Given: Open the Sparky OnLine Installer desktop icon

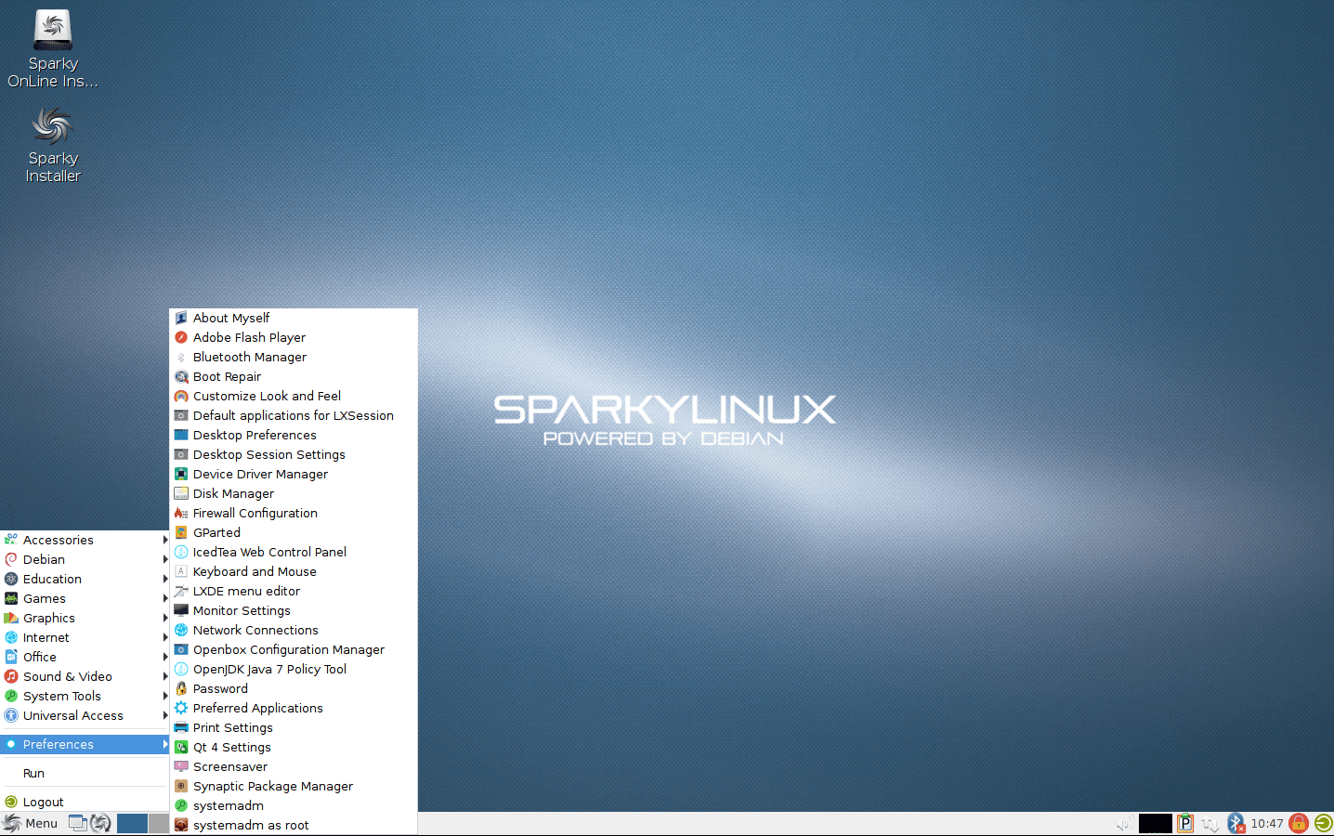Looking at the screenshot, I should [x=53, y=50].
